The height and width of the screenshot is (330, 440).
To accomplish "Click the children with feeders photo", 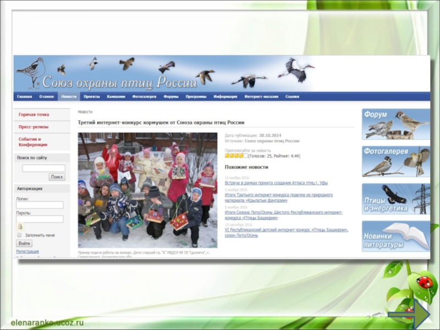I will (147, 190).
